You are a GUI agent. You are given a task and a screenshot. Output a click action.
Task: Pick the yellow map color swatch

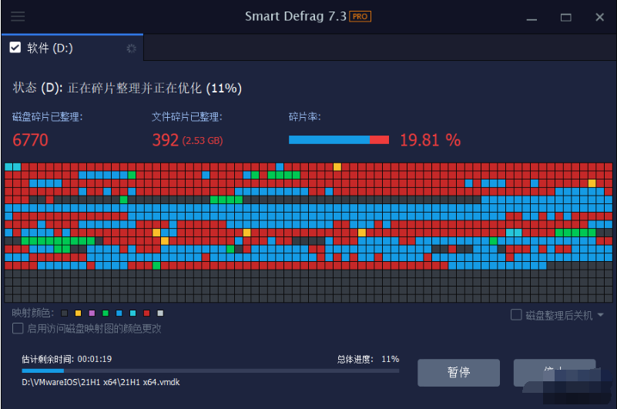point(79,313)
